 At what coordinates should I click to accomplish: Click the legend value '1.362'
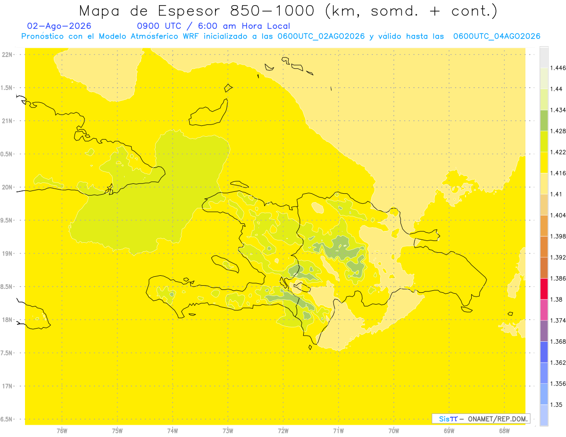point(558,363)
